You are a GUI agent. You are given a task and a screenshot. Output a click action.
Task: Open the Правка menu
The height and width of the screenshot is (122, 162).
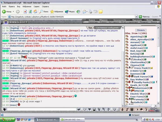pyautogui.click(x=12, y=7)
